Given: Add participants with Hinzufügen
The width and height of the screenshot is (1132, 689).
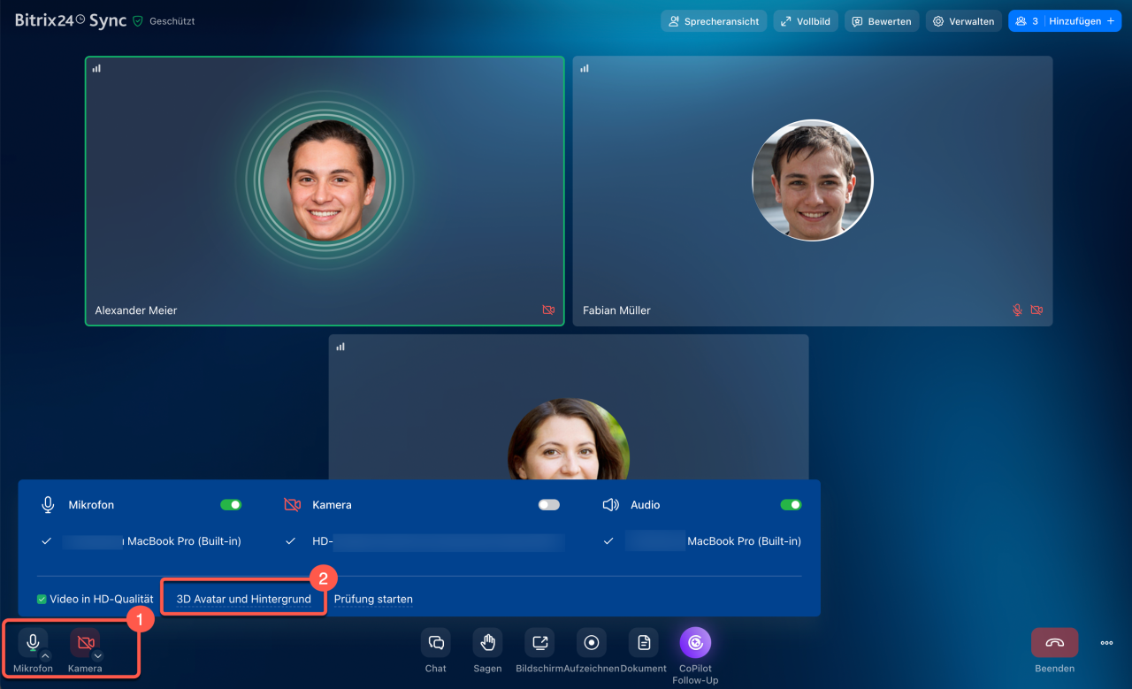Looking at the screenshot, I should [x=1082, y=21].
